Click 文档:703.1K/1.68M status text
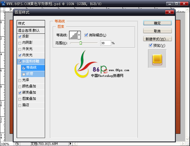The width and height of the screenshot is (190, 146). [x=44, y=144]
